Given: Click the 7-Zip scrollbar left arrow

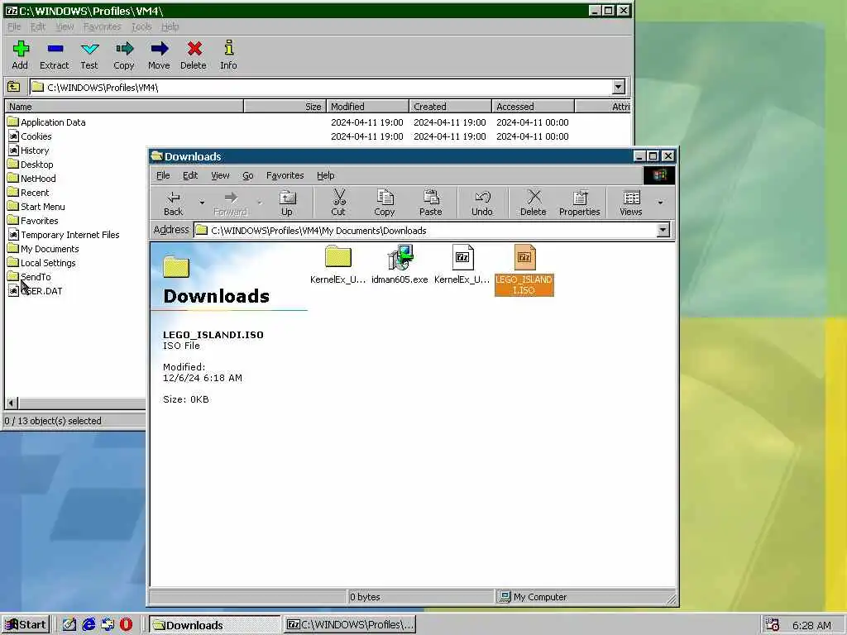Looking at the screenshot, I should point(12,403).
